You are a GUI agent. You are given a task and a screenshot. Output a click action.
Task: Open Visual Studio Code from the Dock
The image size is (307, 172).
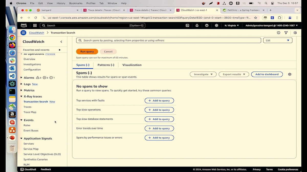click(12, 76)
